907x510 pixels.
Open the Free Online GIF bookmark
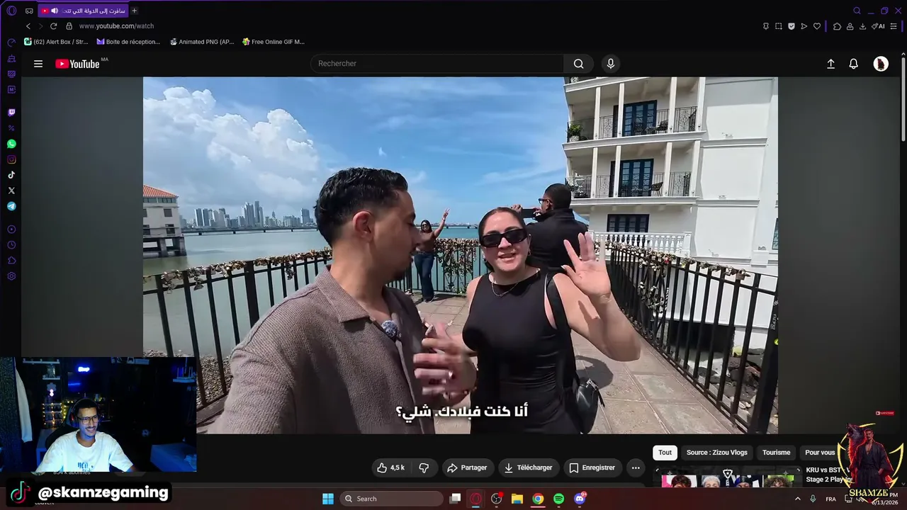point(274,42)
